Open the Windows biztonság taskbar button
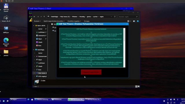 coord(42,99)
